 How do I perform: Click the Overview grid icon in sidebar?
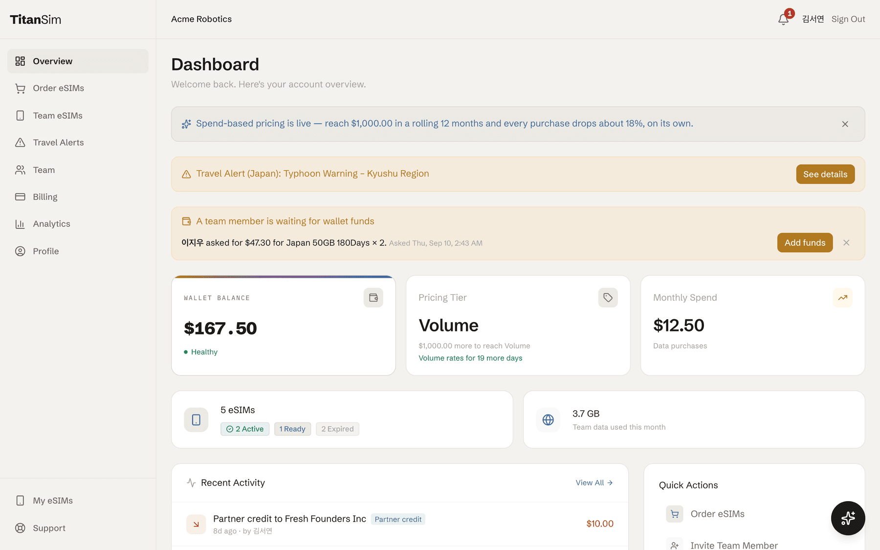pyautogui.click(x=20, y=61)
